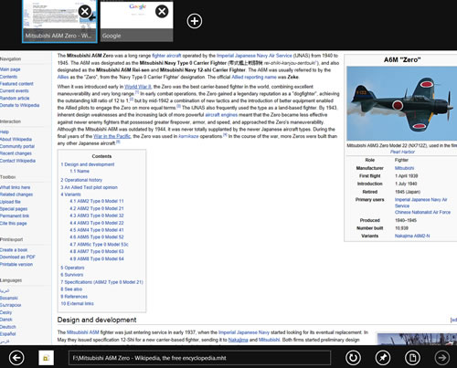The image size is (457, 368).
Task: Open the 'Pearl Harbor' caption link
Action: 402,152
